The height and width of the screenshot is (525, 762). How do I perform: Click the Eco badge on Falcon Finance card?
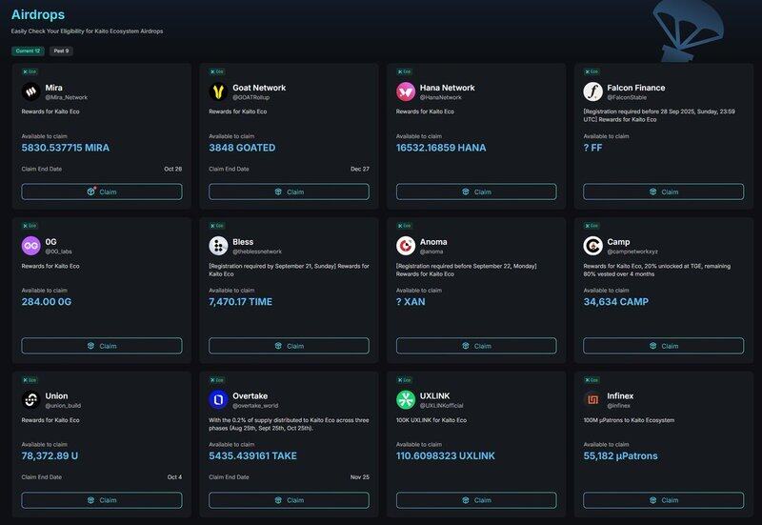pyautogui.click(x=592, y=71)
